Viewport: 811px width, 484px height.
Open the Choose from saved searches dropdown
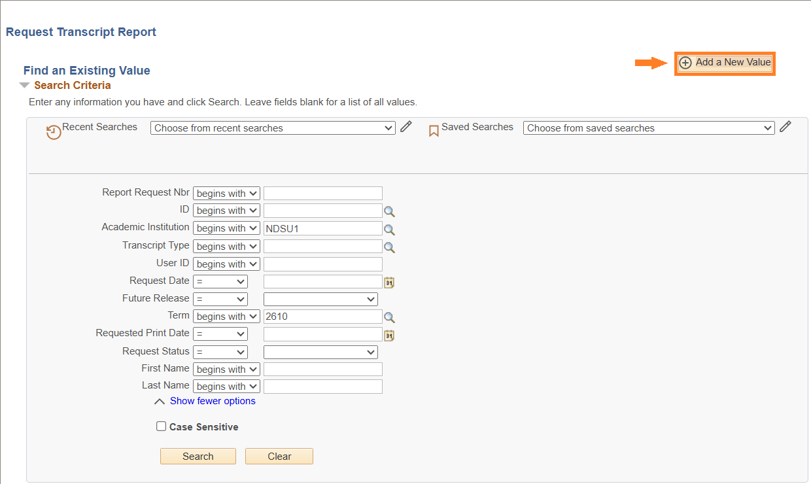[x=648, y=128]
